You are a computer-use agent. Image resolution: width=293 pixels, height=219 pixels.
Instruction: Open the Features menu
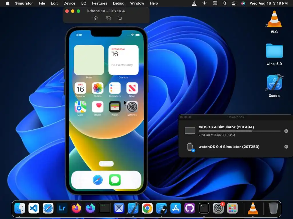pyautogui.click(x=100, y=3)
